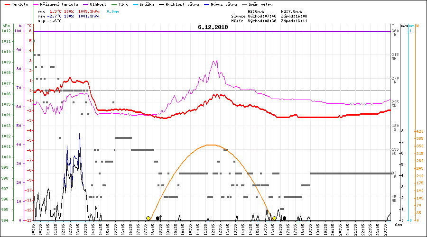This screenshot has width=427, height=237.
Task: Click the Měsíc moonrise time Východ:08:36
Action: [x=262, y=21]
